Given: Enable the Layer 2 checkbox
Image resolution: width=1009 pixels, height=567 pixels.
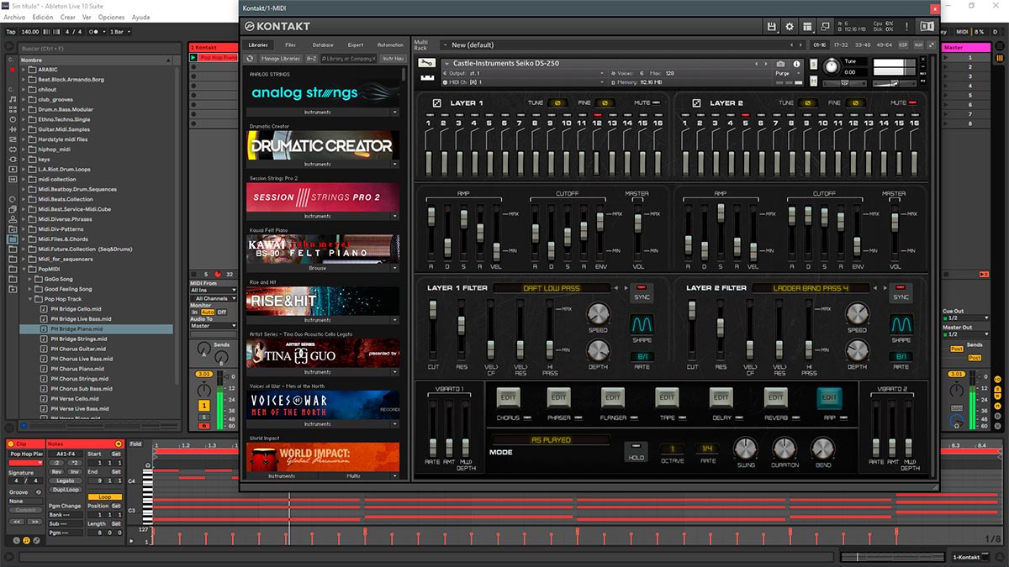Looking at the screenshot, I should click(x=696, y=103).
